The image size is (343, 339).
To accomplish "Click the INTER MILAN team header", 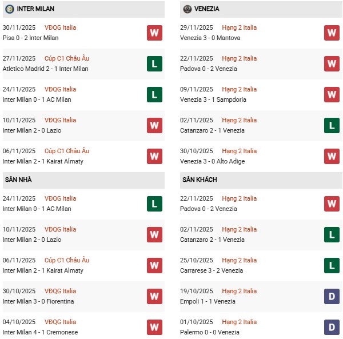I will pos(37,9).
